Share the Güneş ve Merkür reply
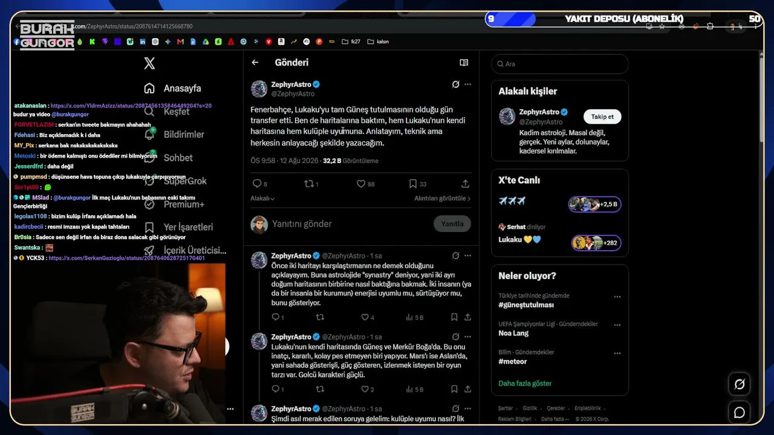Image resolution: width=774 pixels, height=435 pixels. 467,389
